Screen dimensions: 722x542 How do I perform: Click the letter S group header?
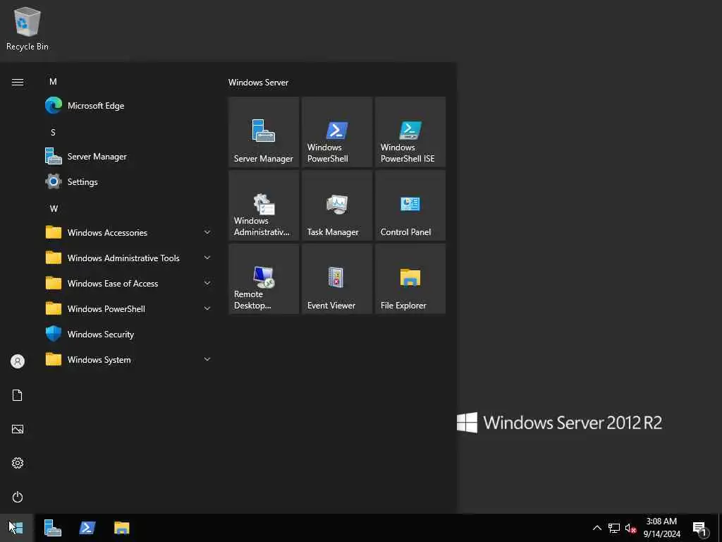pos(53,132)
